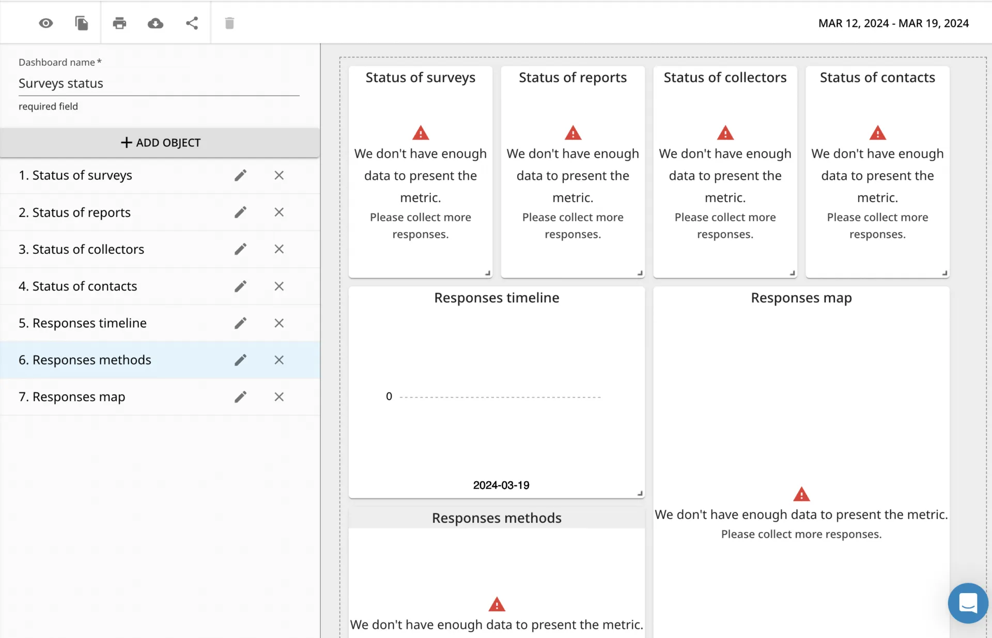Grab resize handle of Status of contacts card
This screenshot has width=992, height=638.
point(945,273)
